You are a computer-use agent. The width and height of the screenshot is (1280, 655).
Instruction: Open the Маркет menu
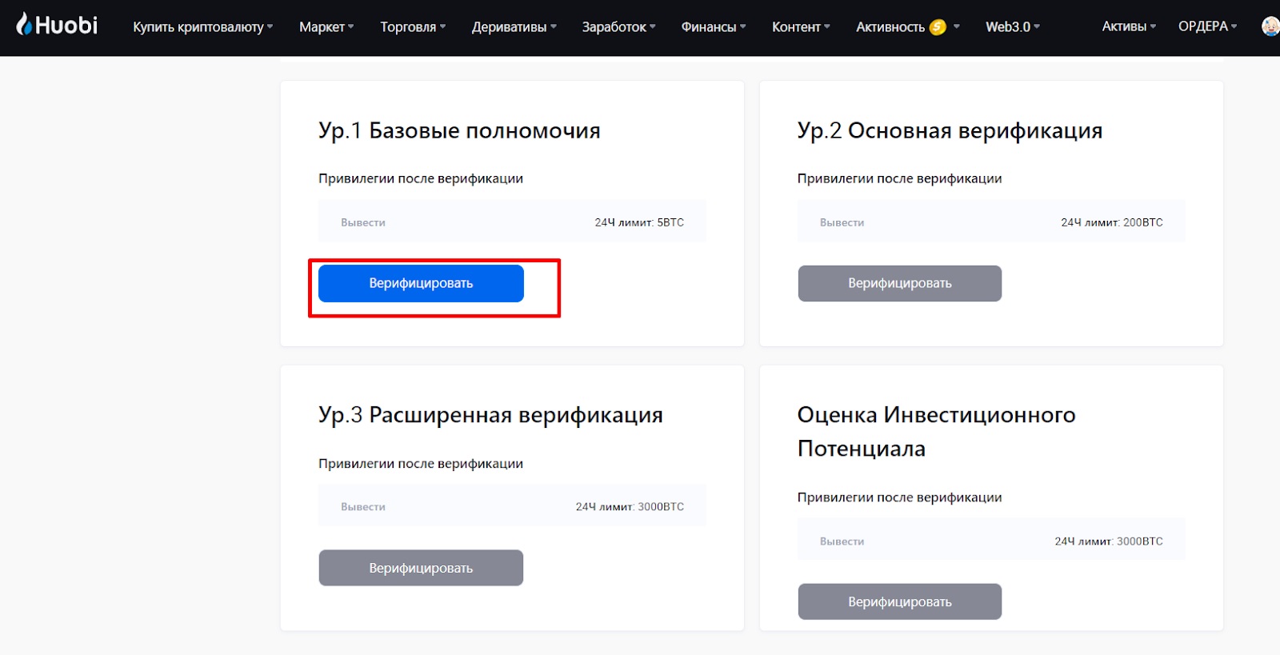click(x=326, y=27)
